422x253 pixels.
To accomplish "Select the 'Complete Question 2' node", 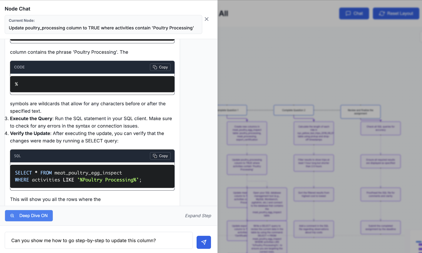I will point(293,110).
